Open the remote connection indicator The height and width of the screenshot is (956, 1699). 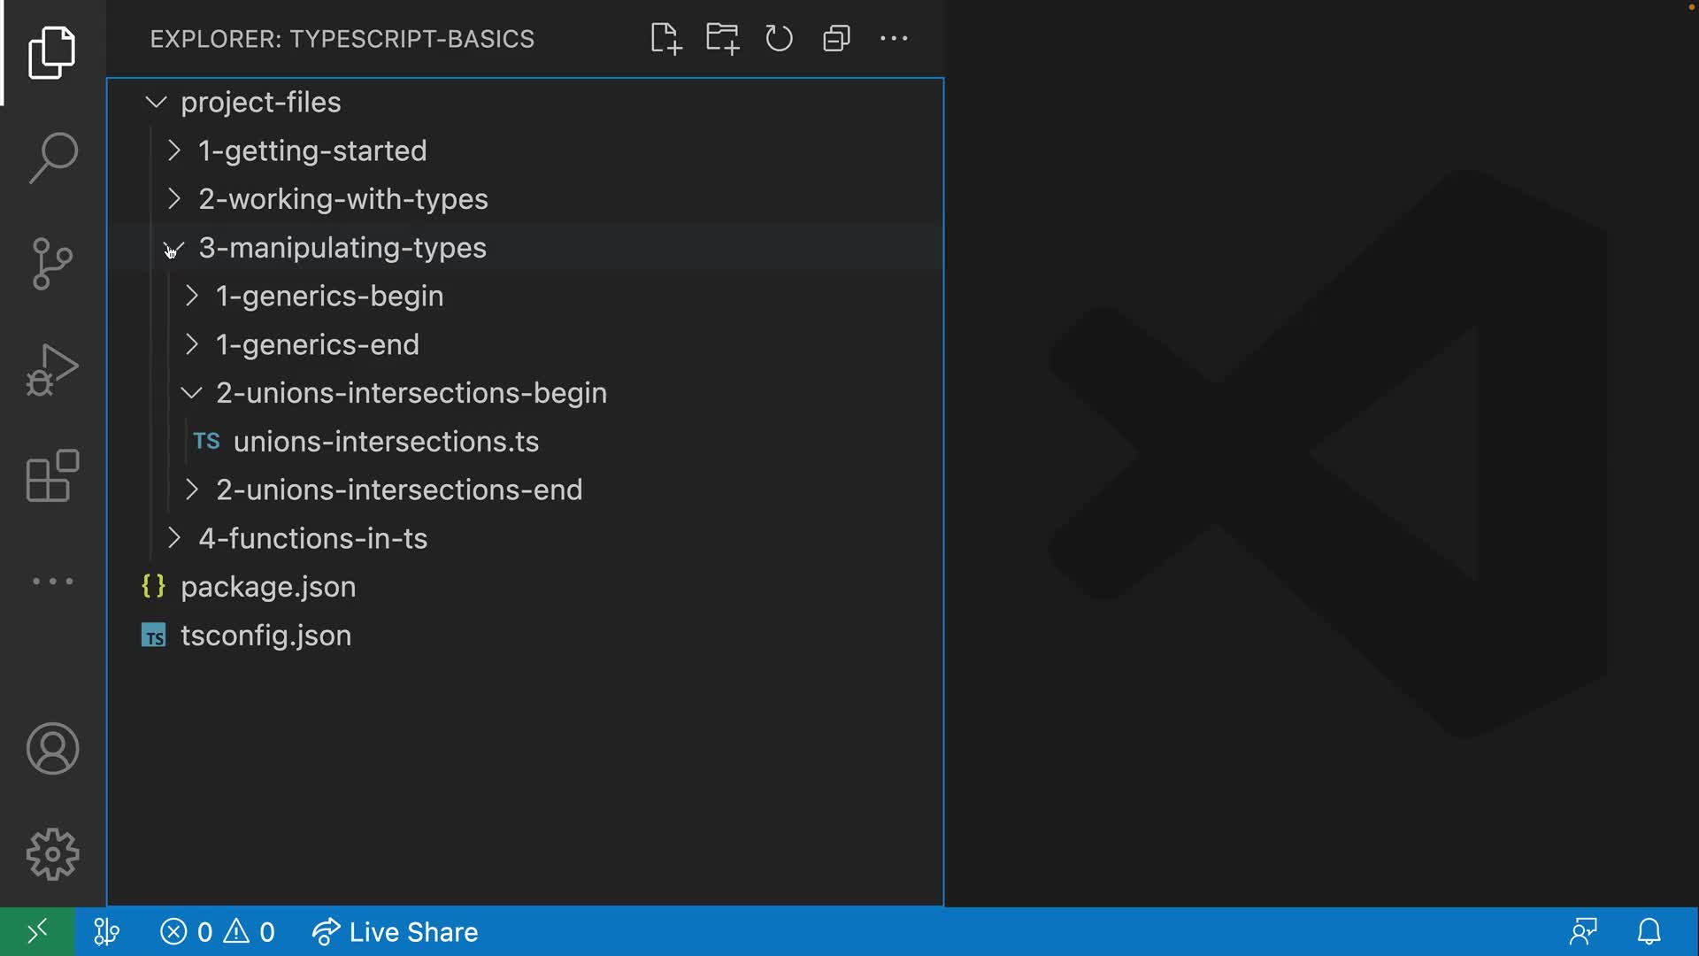36,931
